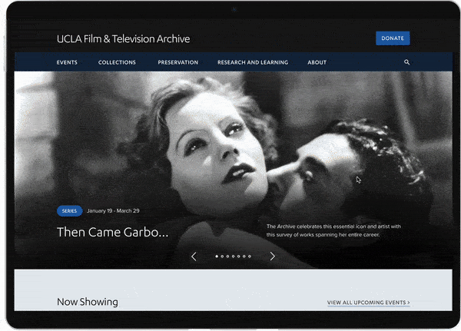This screenshot has height=331, width=461.
Task: Open the Preservation menu
Action: pyautogui.click(x=178, y=62)
